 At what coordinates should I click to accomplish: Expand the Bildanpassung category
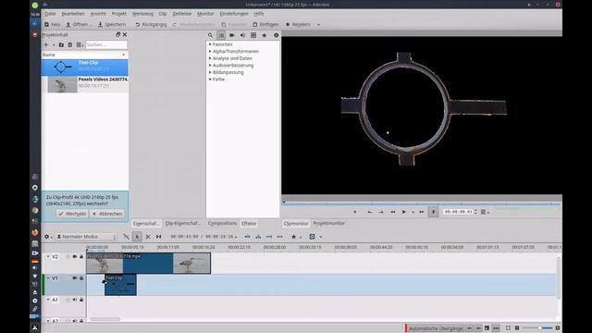(210, 72)
